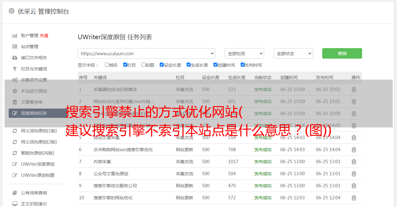Click the cloud upload icon for 接口文件相关
This screenshot has height=207, width=397.
pos(15,58)
